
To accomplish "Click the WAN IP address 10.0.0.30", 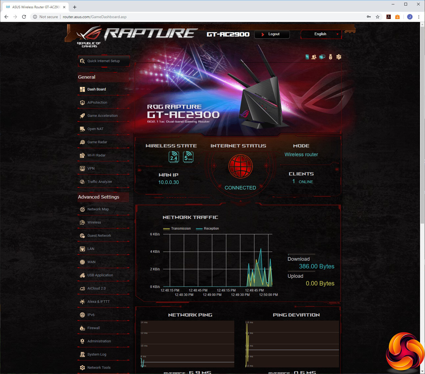I will (x=168, y=182).
